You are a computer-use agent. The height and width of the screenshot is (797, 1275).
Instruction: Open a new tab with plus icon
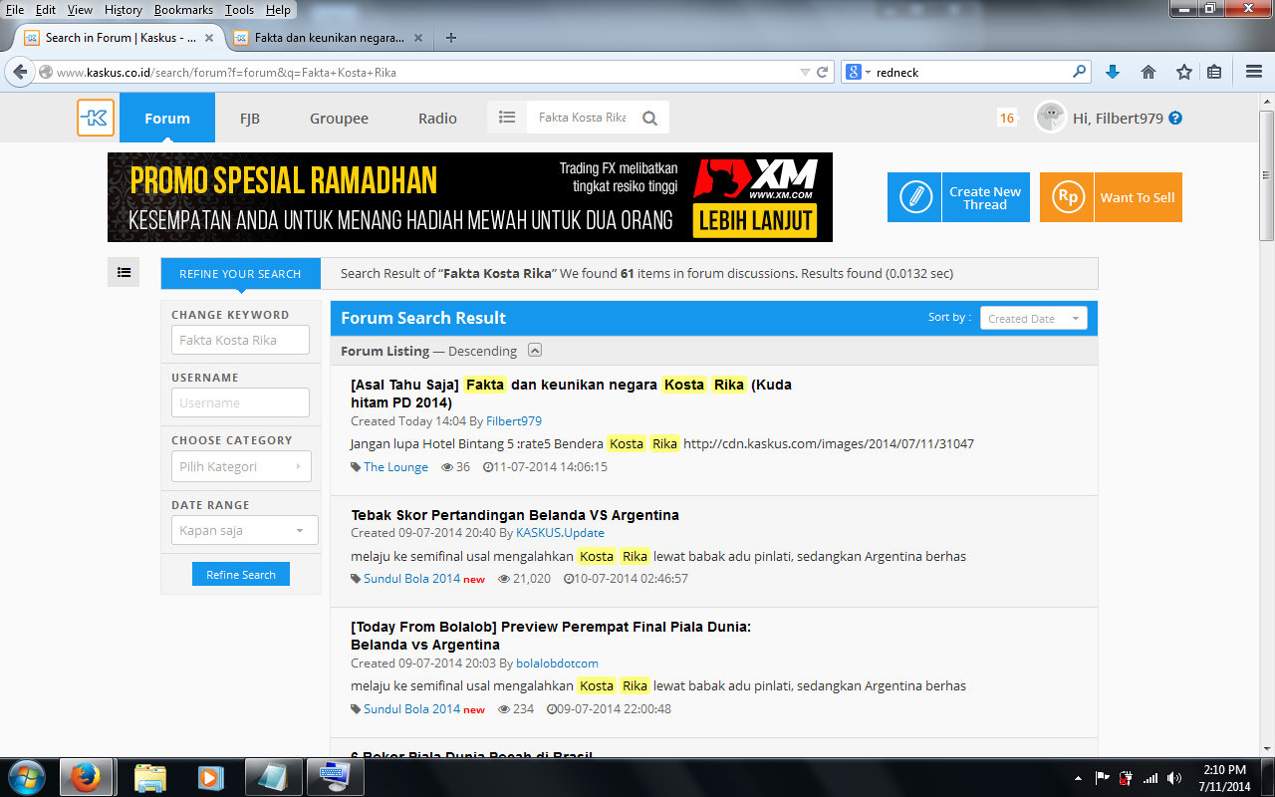[451, 38]
